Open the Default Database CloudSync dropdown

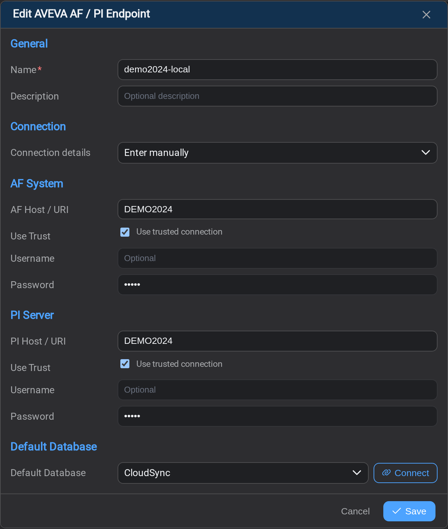(x=243, y=473)
